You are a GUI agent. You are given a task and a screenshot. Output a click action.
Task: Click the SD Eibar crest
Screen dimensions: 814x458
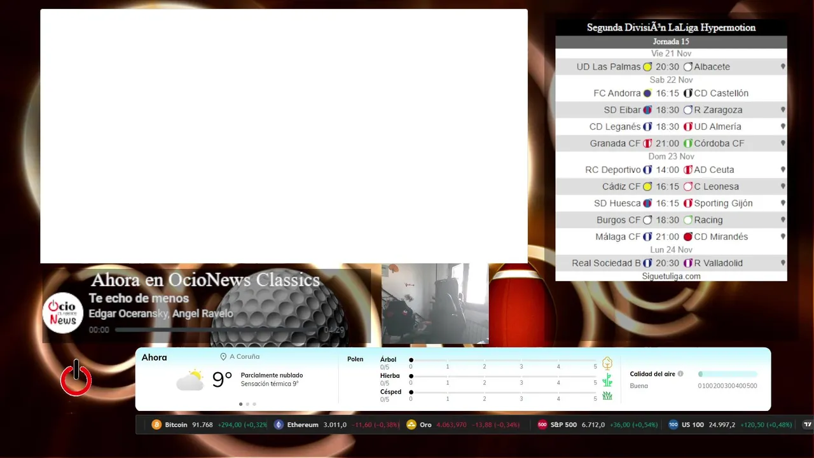coord(647,109)
